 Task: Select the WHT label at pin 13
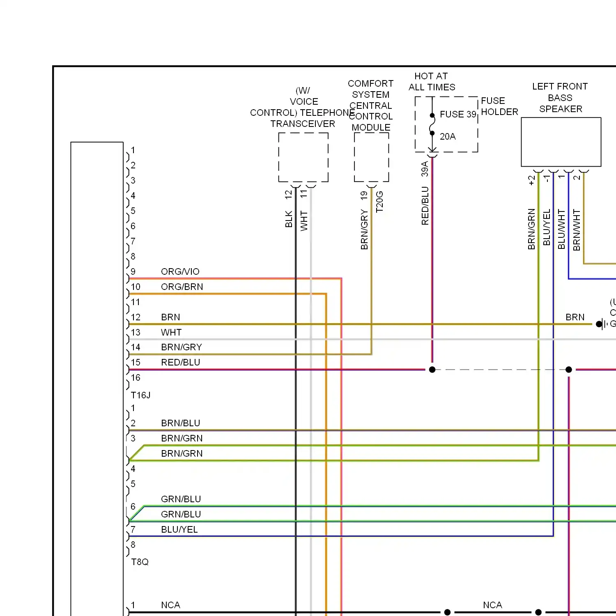click(x=171, y=332)
